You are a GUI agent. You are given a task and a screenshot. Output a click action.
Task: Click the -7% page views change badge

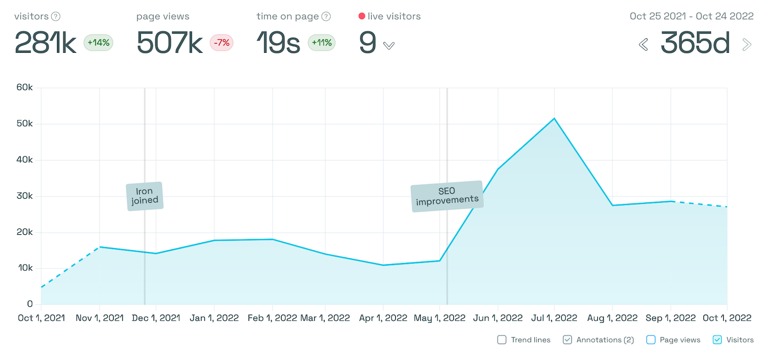point(221,43)
